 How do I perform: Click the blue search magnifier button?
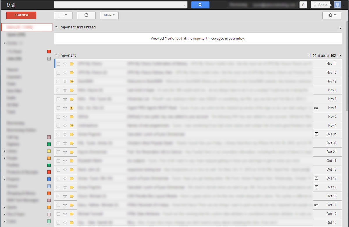click(x=200, y=5)
